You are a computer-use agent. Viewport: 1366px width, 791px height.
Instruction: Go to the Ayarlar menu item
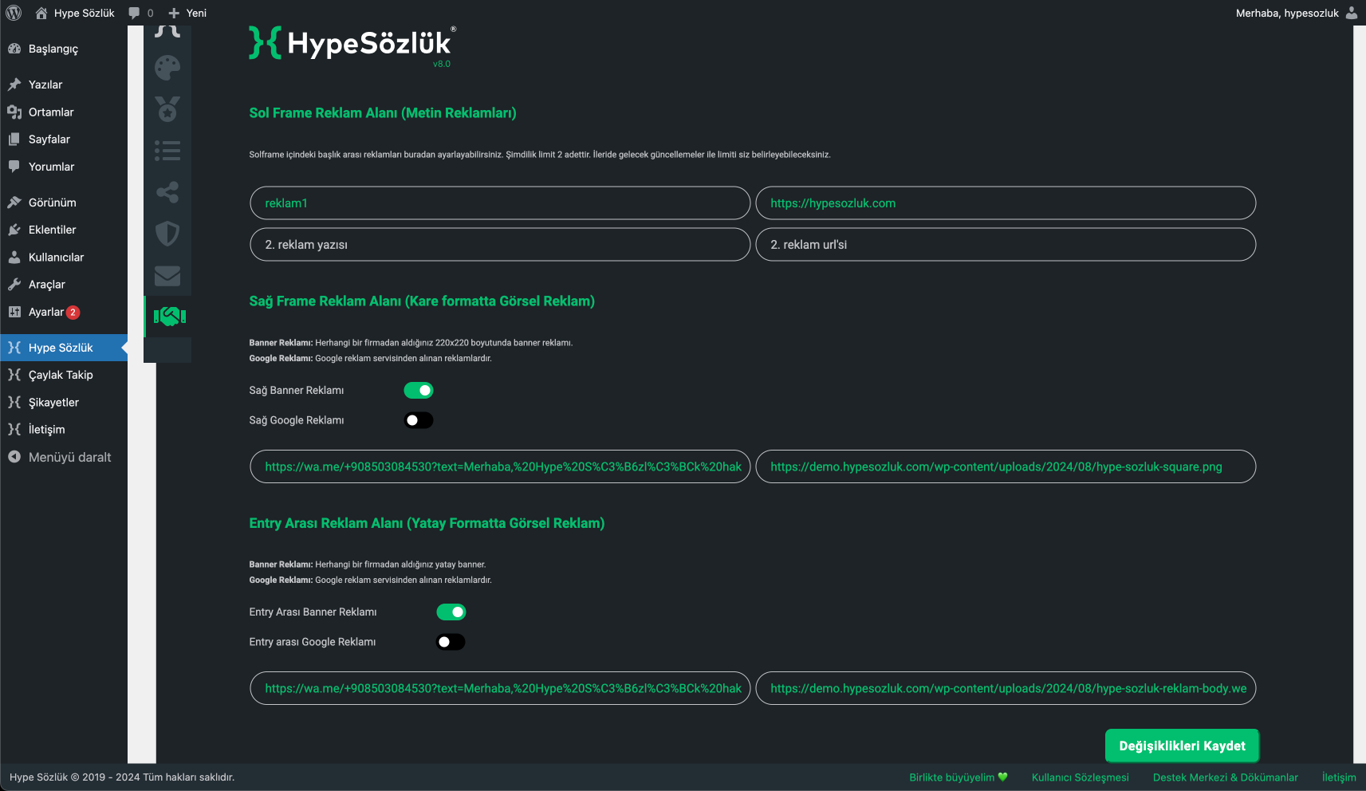point(64,312)
